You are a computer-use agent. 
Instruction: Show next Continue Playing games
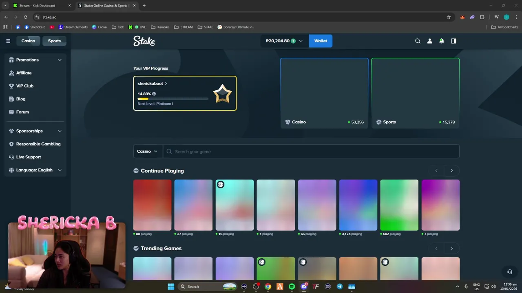click(451, 171)
